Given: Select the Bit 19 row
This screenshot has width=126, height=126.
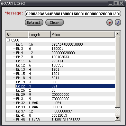Looking at the screenshot, I should [60, 82].
